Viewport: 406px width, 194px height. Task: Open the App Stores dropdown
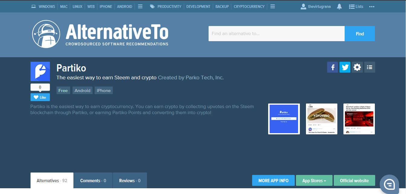click(x=314, y=181)
